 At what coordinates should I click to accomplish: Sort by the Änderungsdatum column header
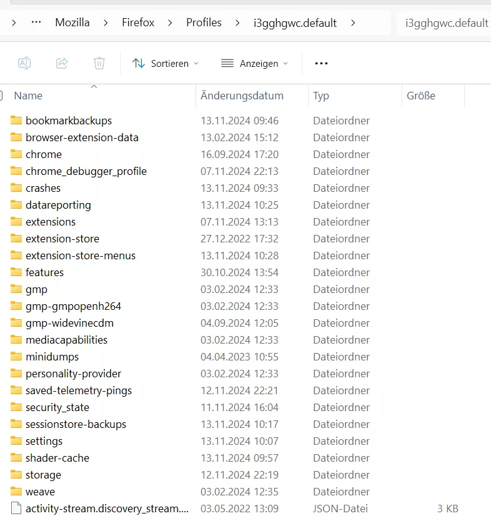tap(242, 96)
